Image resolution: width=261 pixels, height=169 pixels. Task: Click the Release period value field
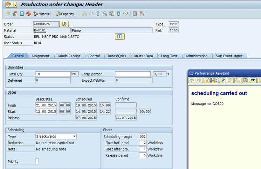click(143, 155)
